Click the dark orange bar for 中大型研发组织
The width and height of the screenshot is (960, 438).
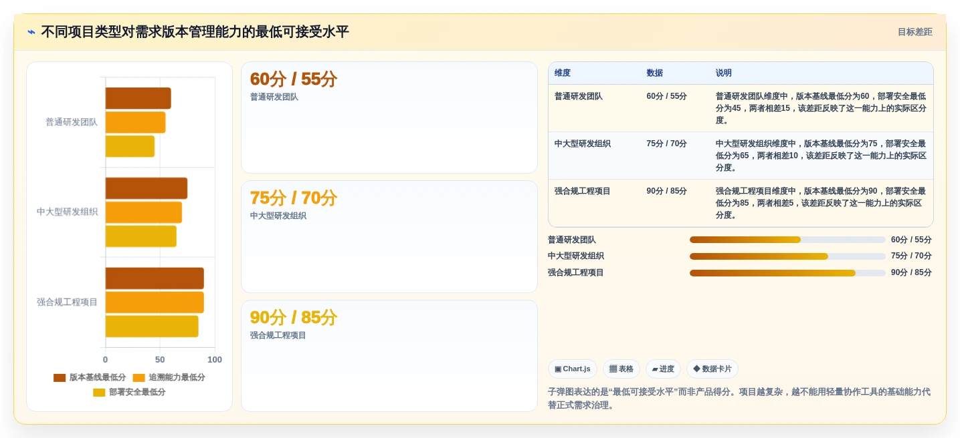coord(147,188)
